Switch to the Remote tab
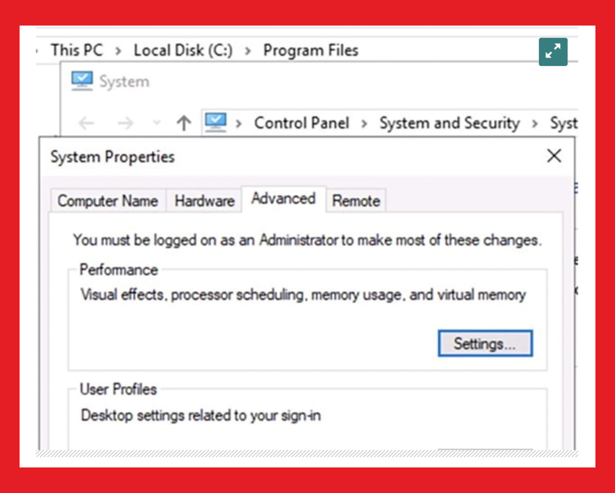This screenshot has width=615, height=493. [x=356, y=201]
